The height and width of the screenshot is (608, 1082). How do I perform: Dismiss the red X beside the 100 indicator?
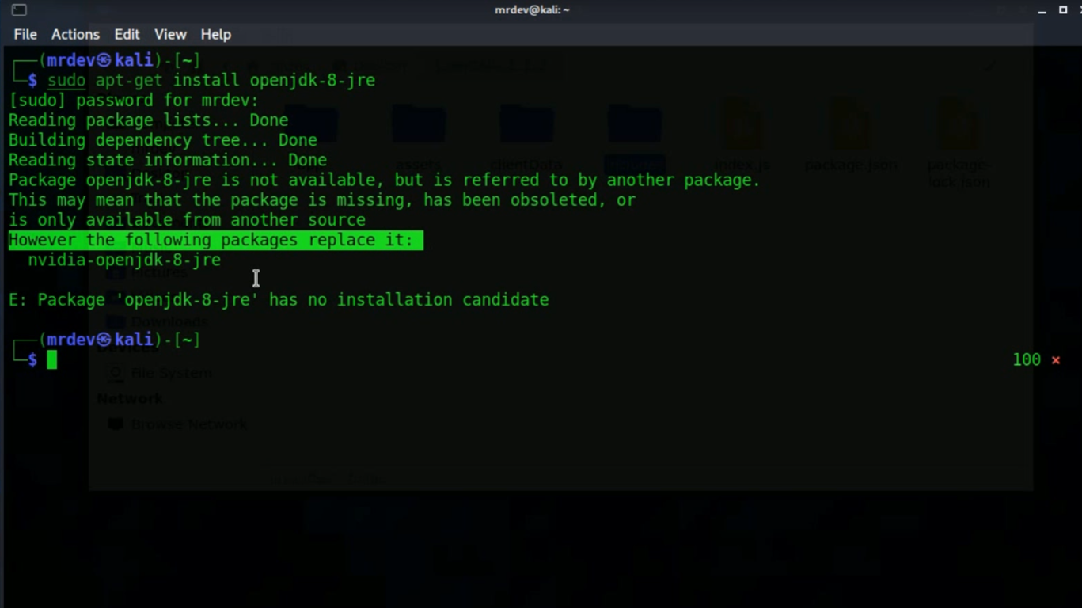tap(1056, 359)
